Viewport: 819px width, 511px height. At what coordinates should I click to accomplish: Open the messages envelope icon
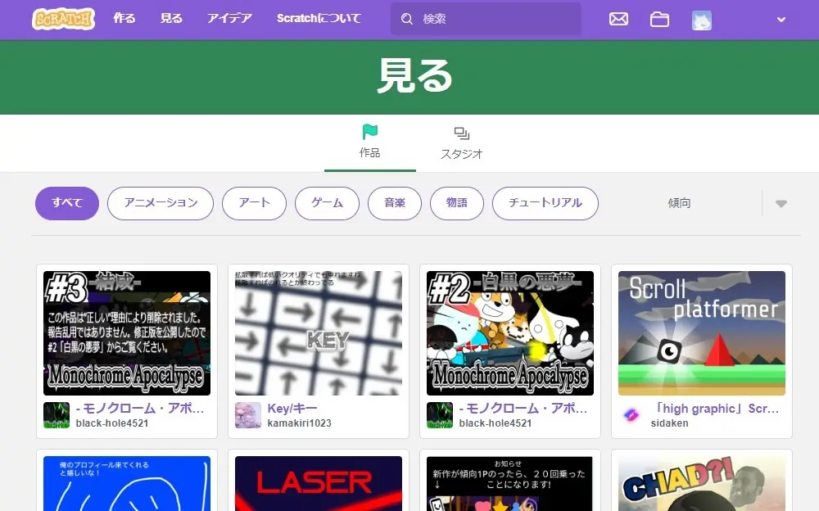(x=618, y=20)
